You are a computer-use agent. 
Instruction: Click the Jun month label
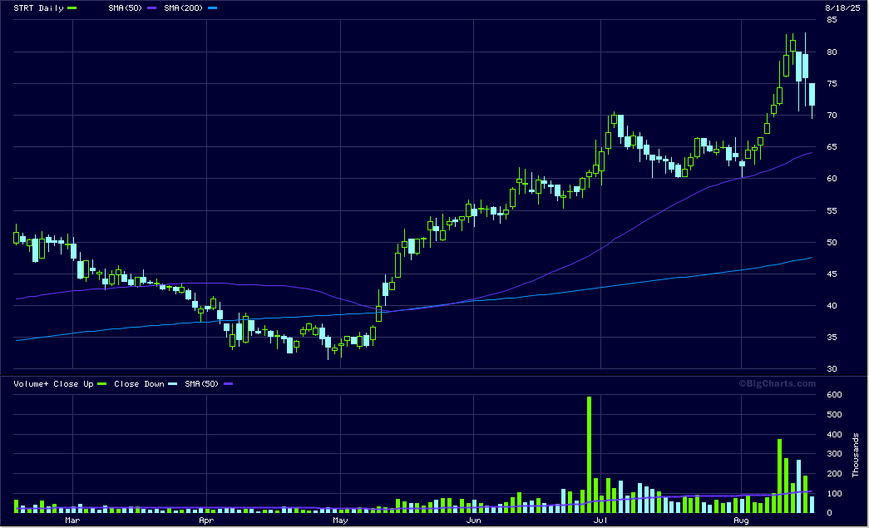tap(473, 521)
